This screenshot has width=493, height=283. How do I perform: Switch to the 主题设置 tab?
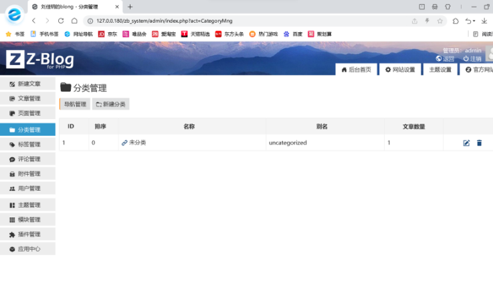tap(440, 70)
